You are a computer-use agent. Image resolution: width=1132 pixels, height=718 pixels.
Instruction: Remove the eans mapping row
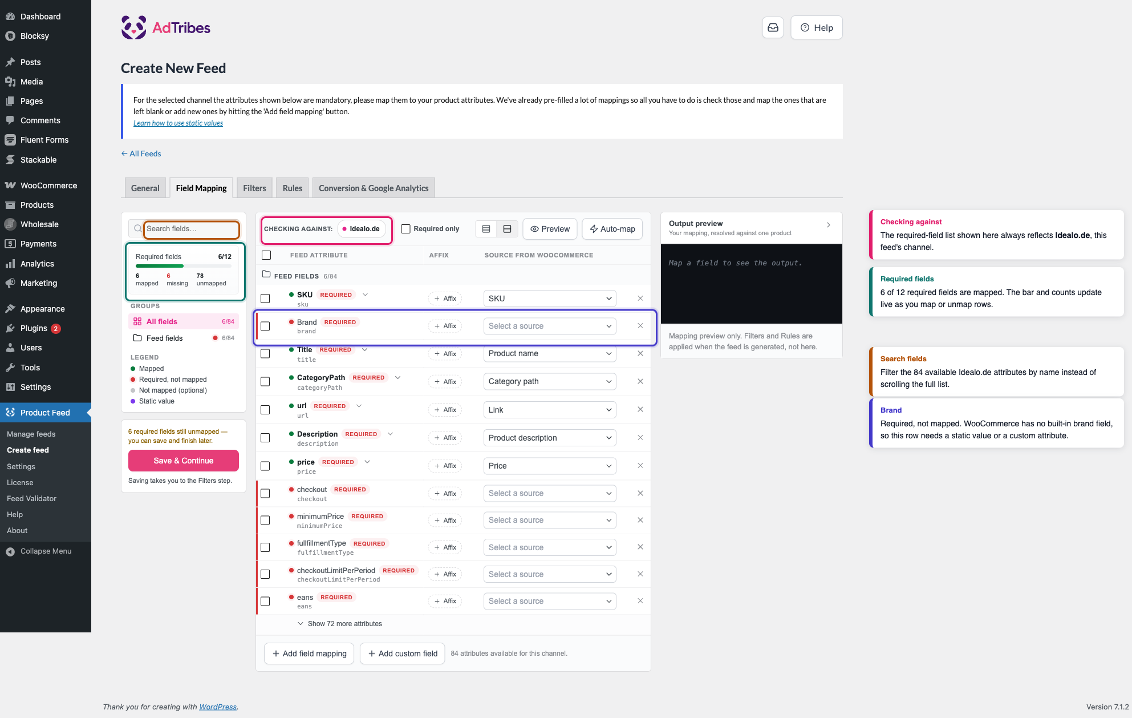(640, 601)
